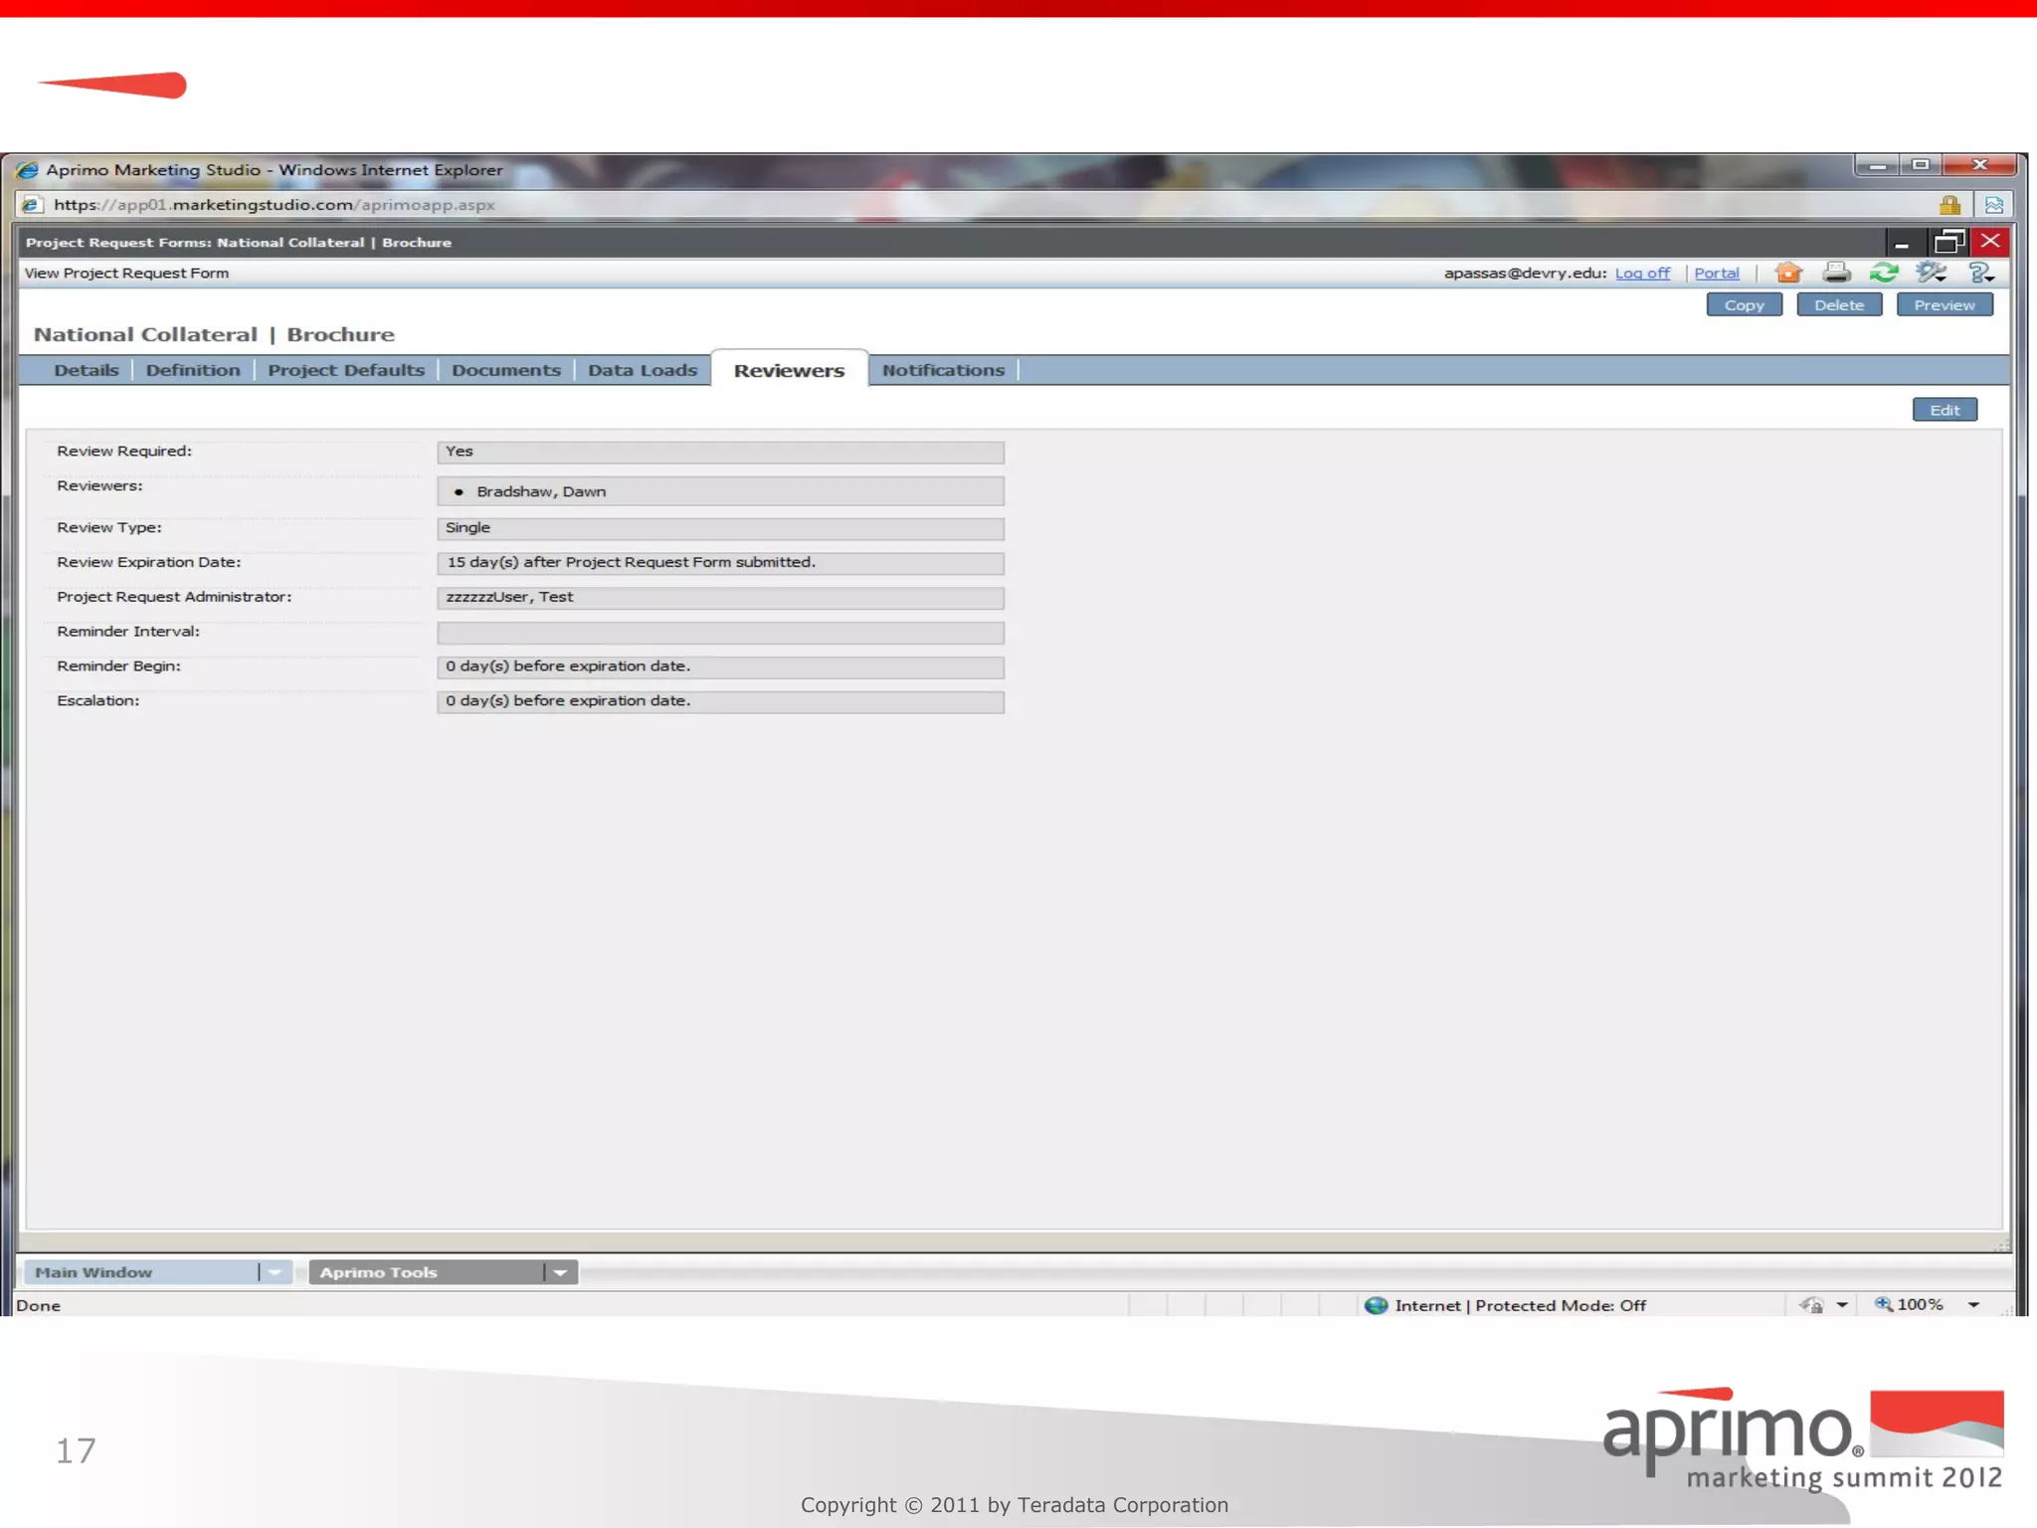Click the Delete button
The height and width of the screenshot is (1528, 2037).
tap(1839, 305)
